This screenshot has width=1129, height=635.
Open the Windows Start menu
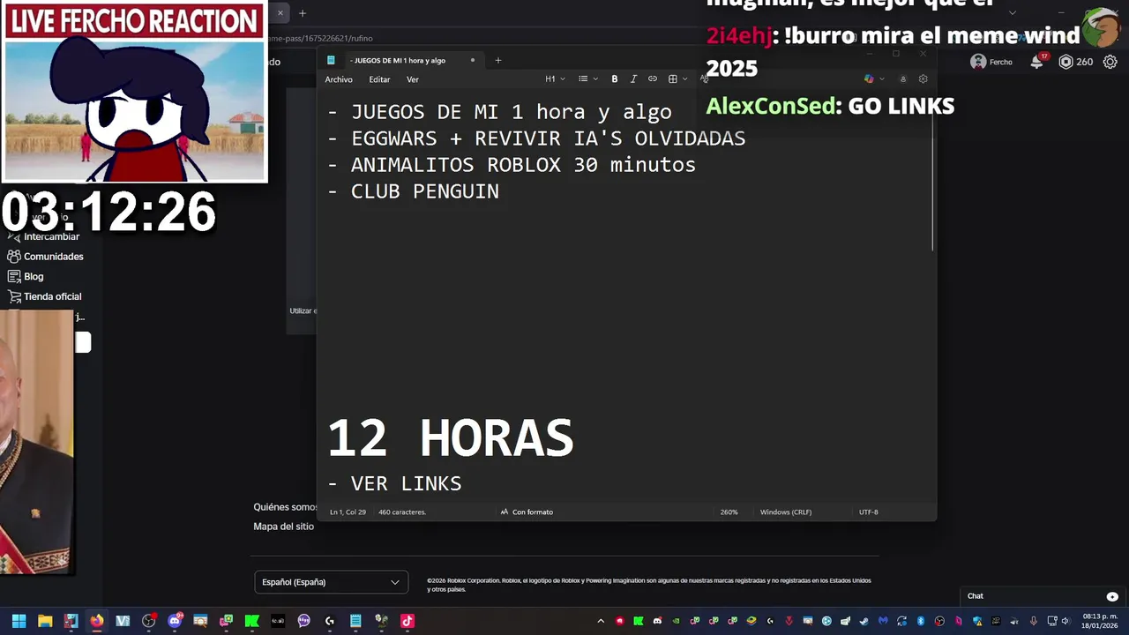pyautogui.click(x=19, y=621)
